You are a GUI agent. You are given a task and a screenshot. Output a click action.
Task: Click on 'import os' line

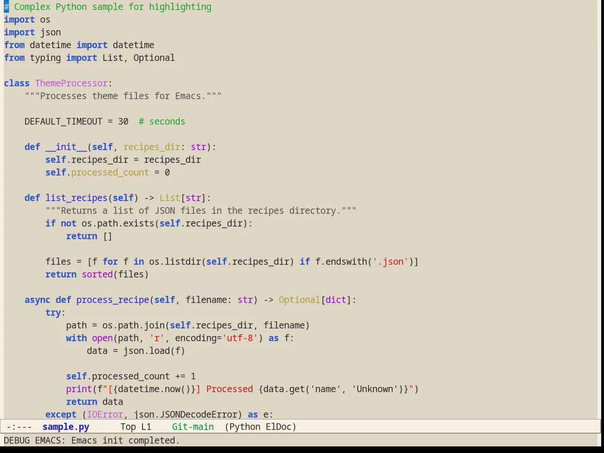tap(27, 20)
